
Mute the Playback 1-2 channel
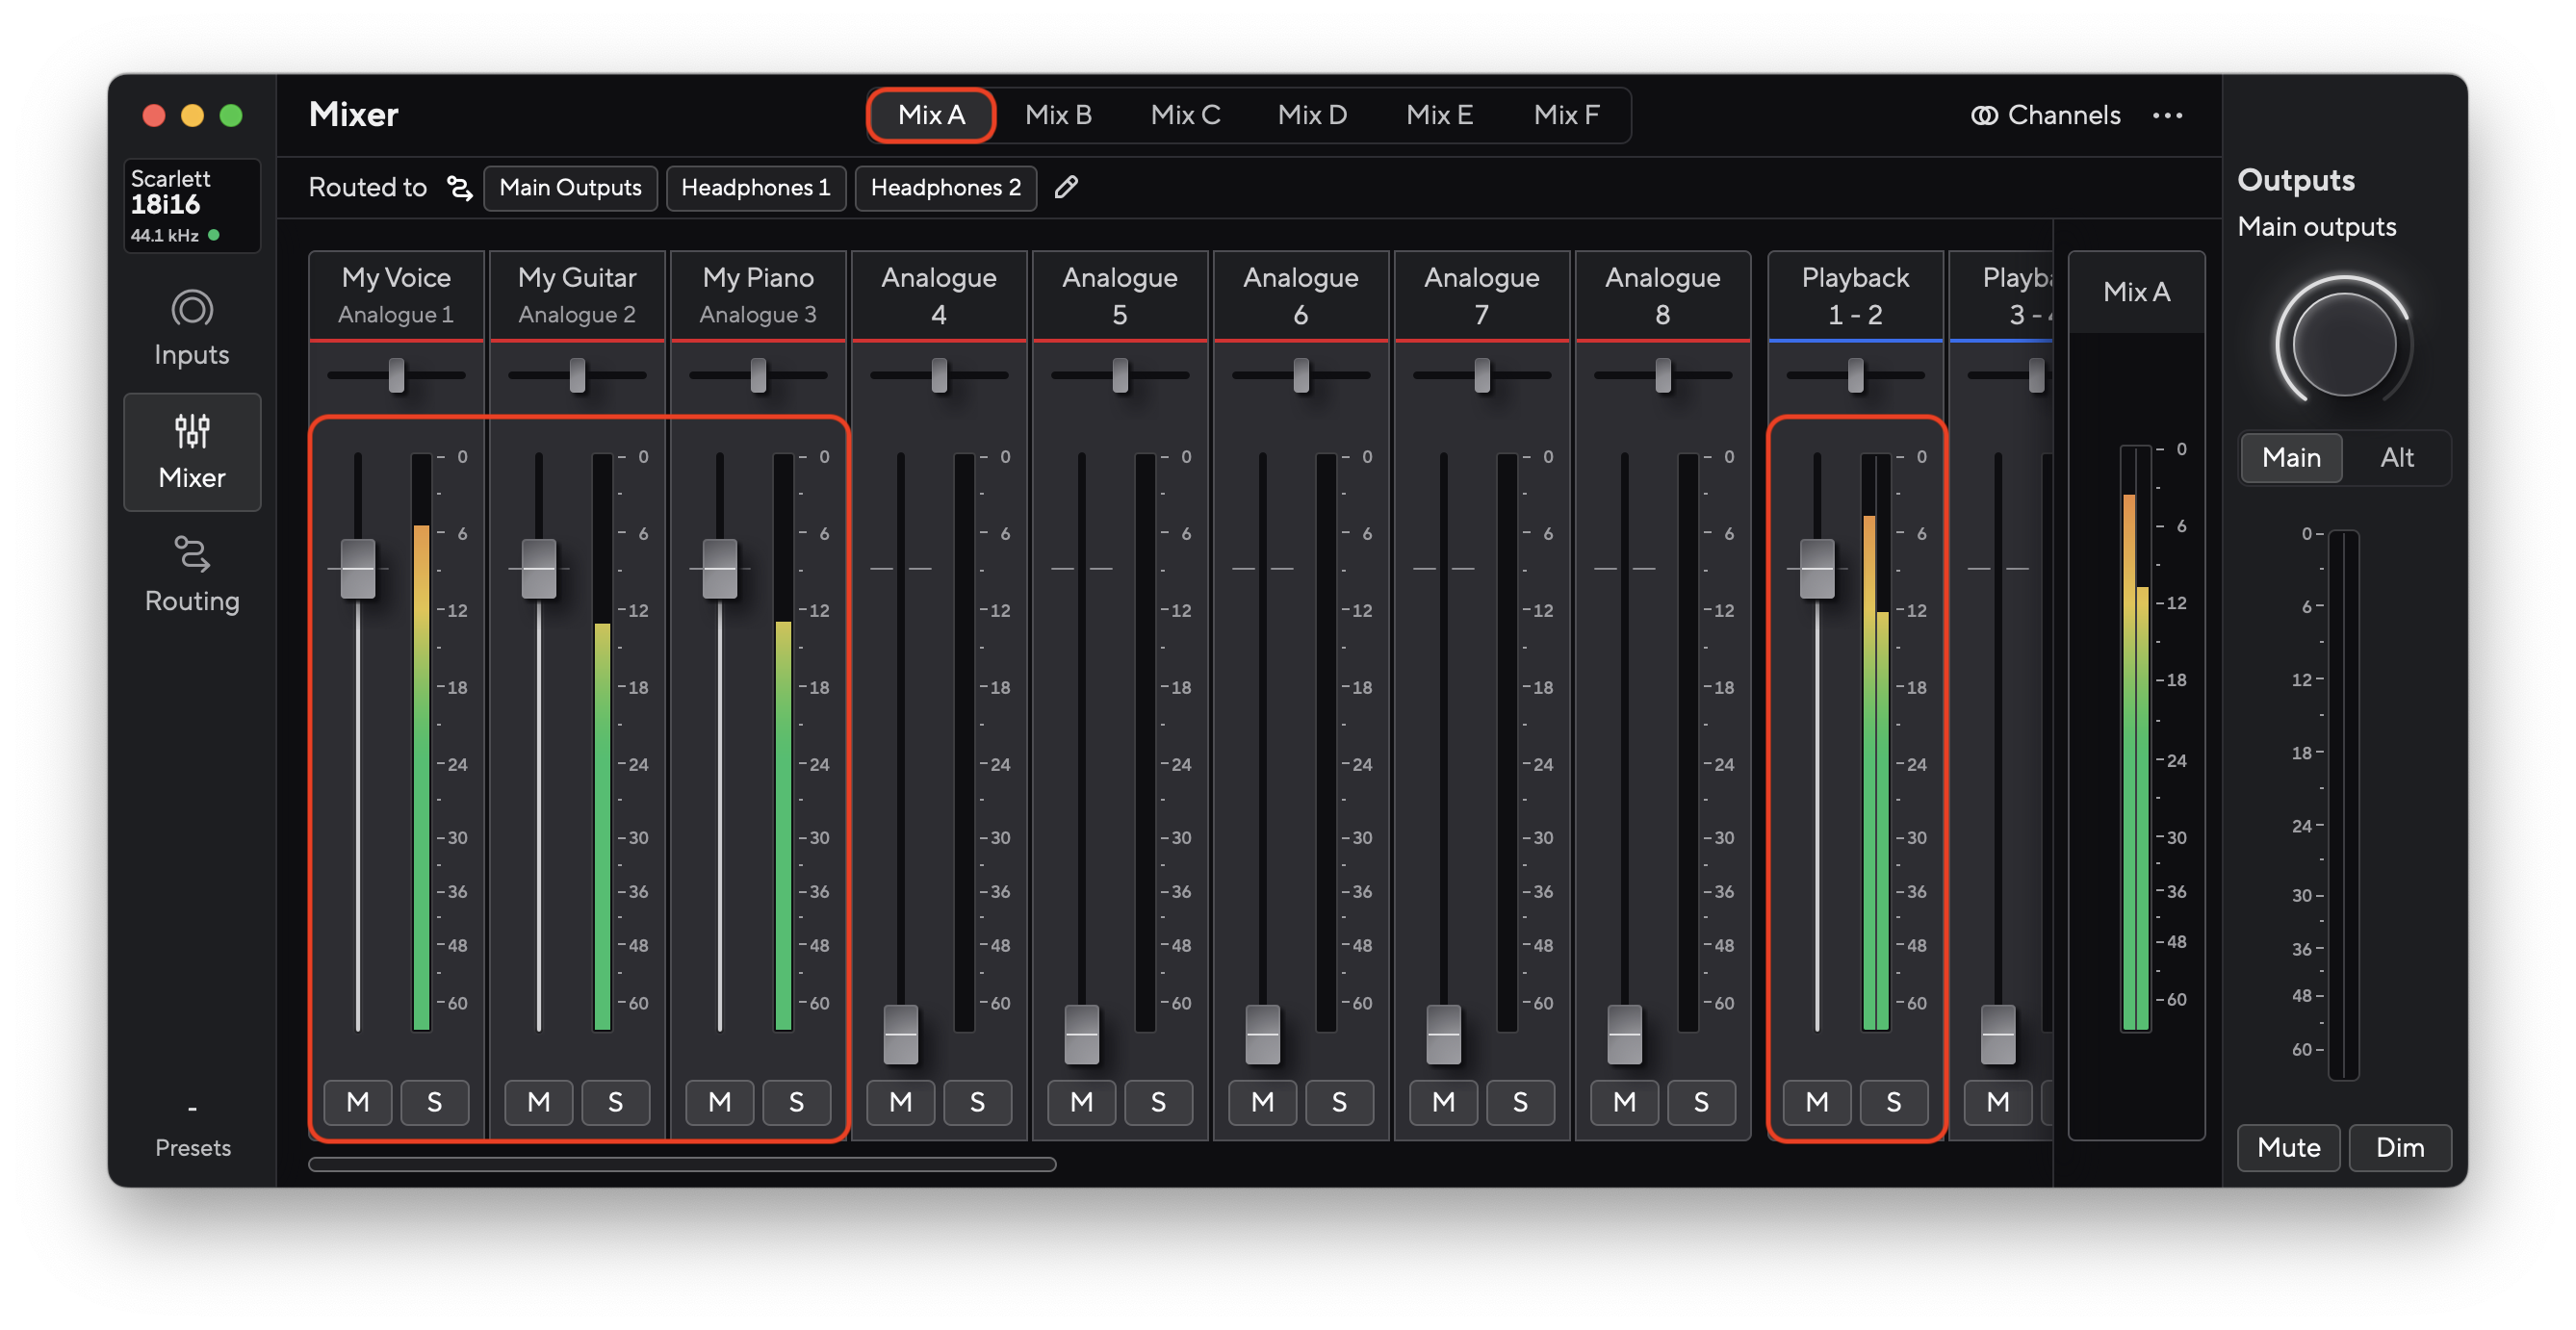1817,1102
